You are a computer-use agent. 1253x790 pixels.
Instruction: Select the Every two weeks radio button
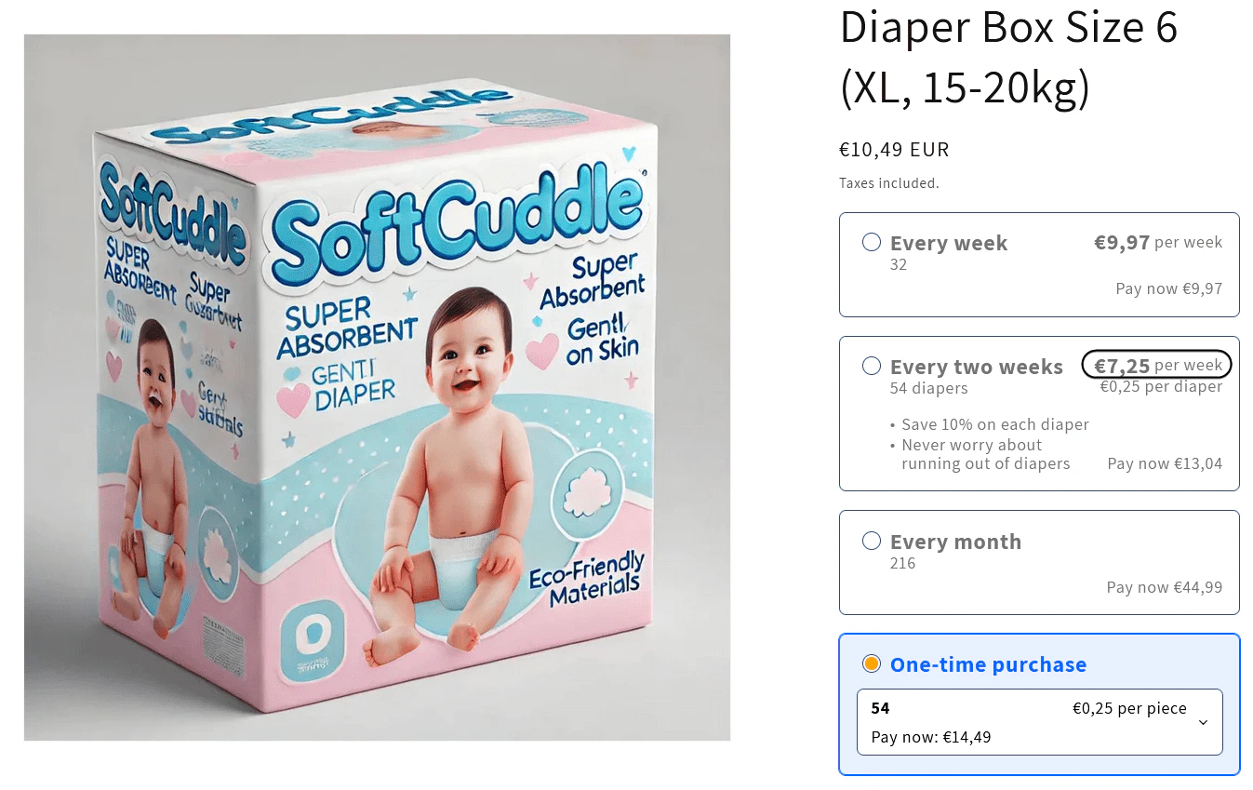pyautogui.click(x=872, y=366)
